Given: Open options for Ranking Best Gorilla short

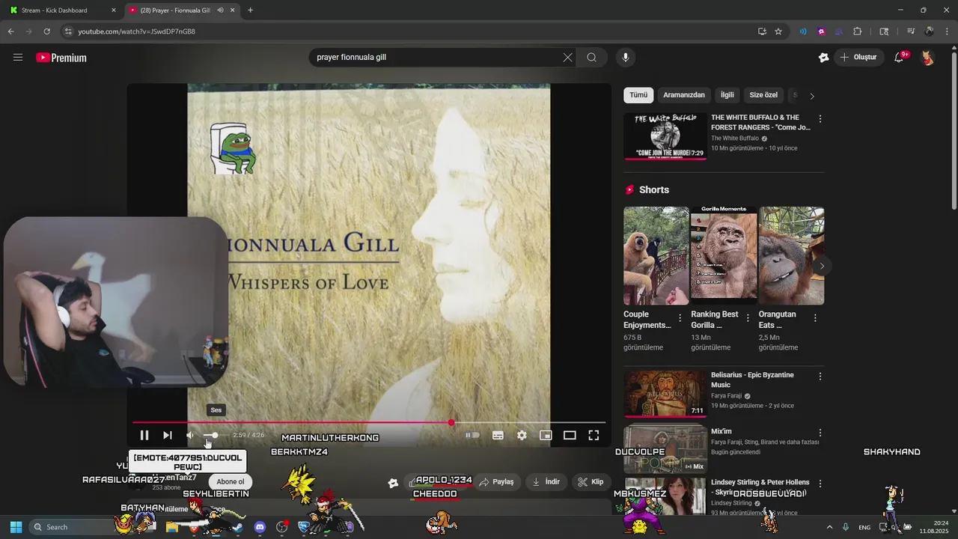Looking at the screenshot, I should (747, 318).
